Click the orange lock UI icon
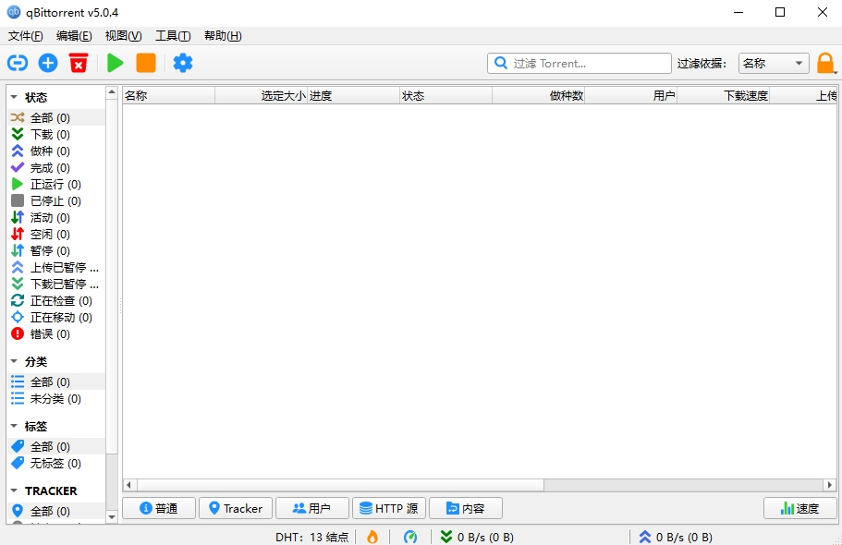 pos(825,63)
